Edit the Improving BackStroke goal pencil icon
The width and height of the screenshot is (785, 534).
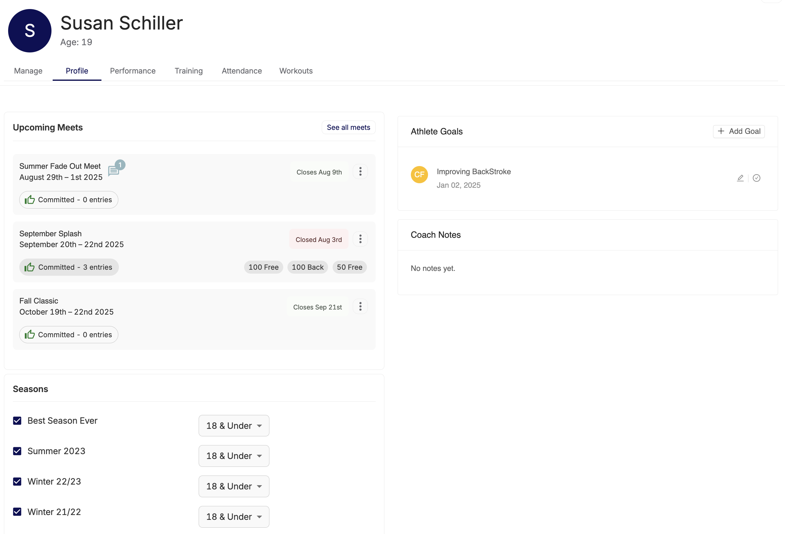point(740,178)
